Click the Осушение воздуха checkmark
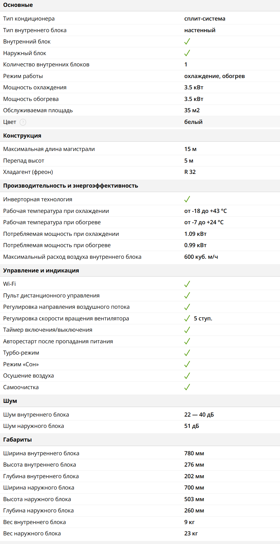Viewport: 280px width, 544px height. click(x=187, y=376)
